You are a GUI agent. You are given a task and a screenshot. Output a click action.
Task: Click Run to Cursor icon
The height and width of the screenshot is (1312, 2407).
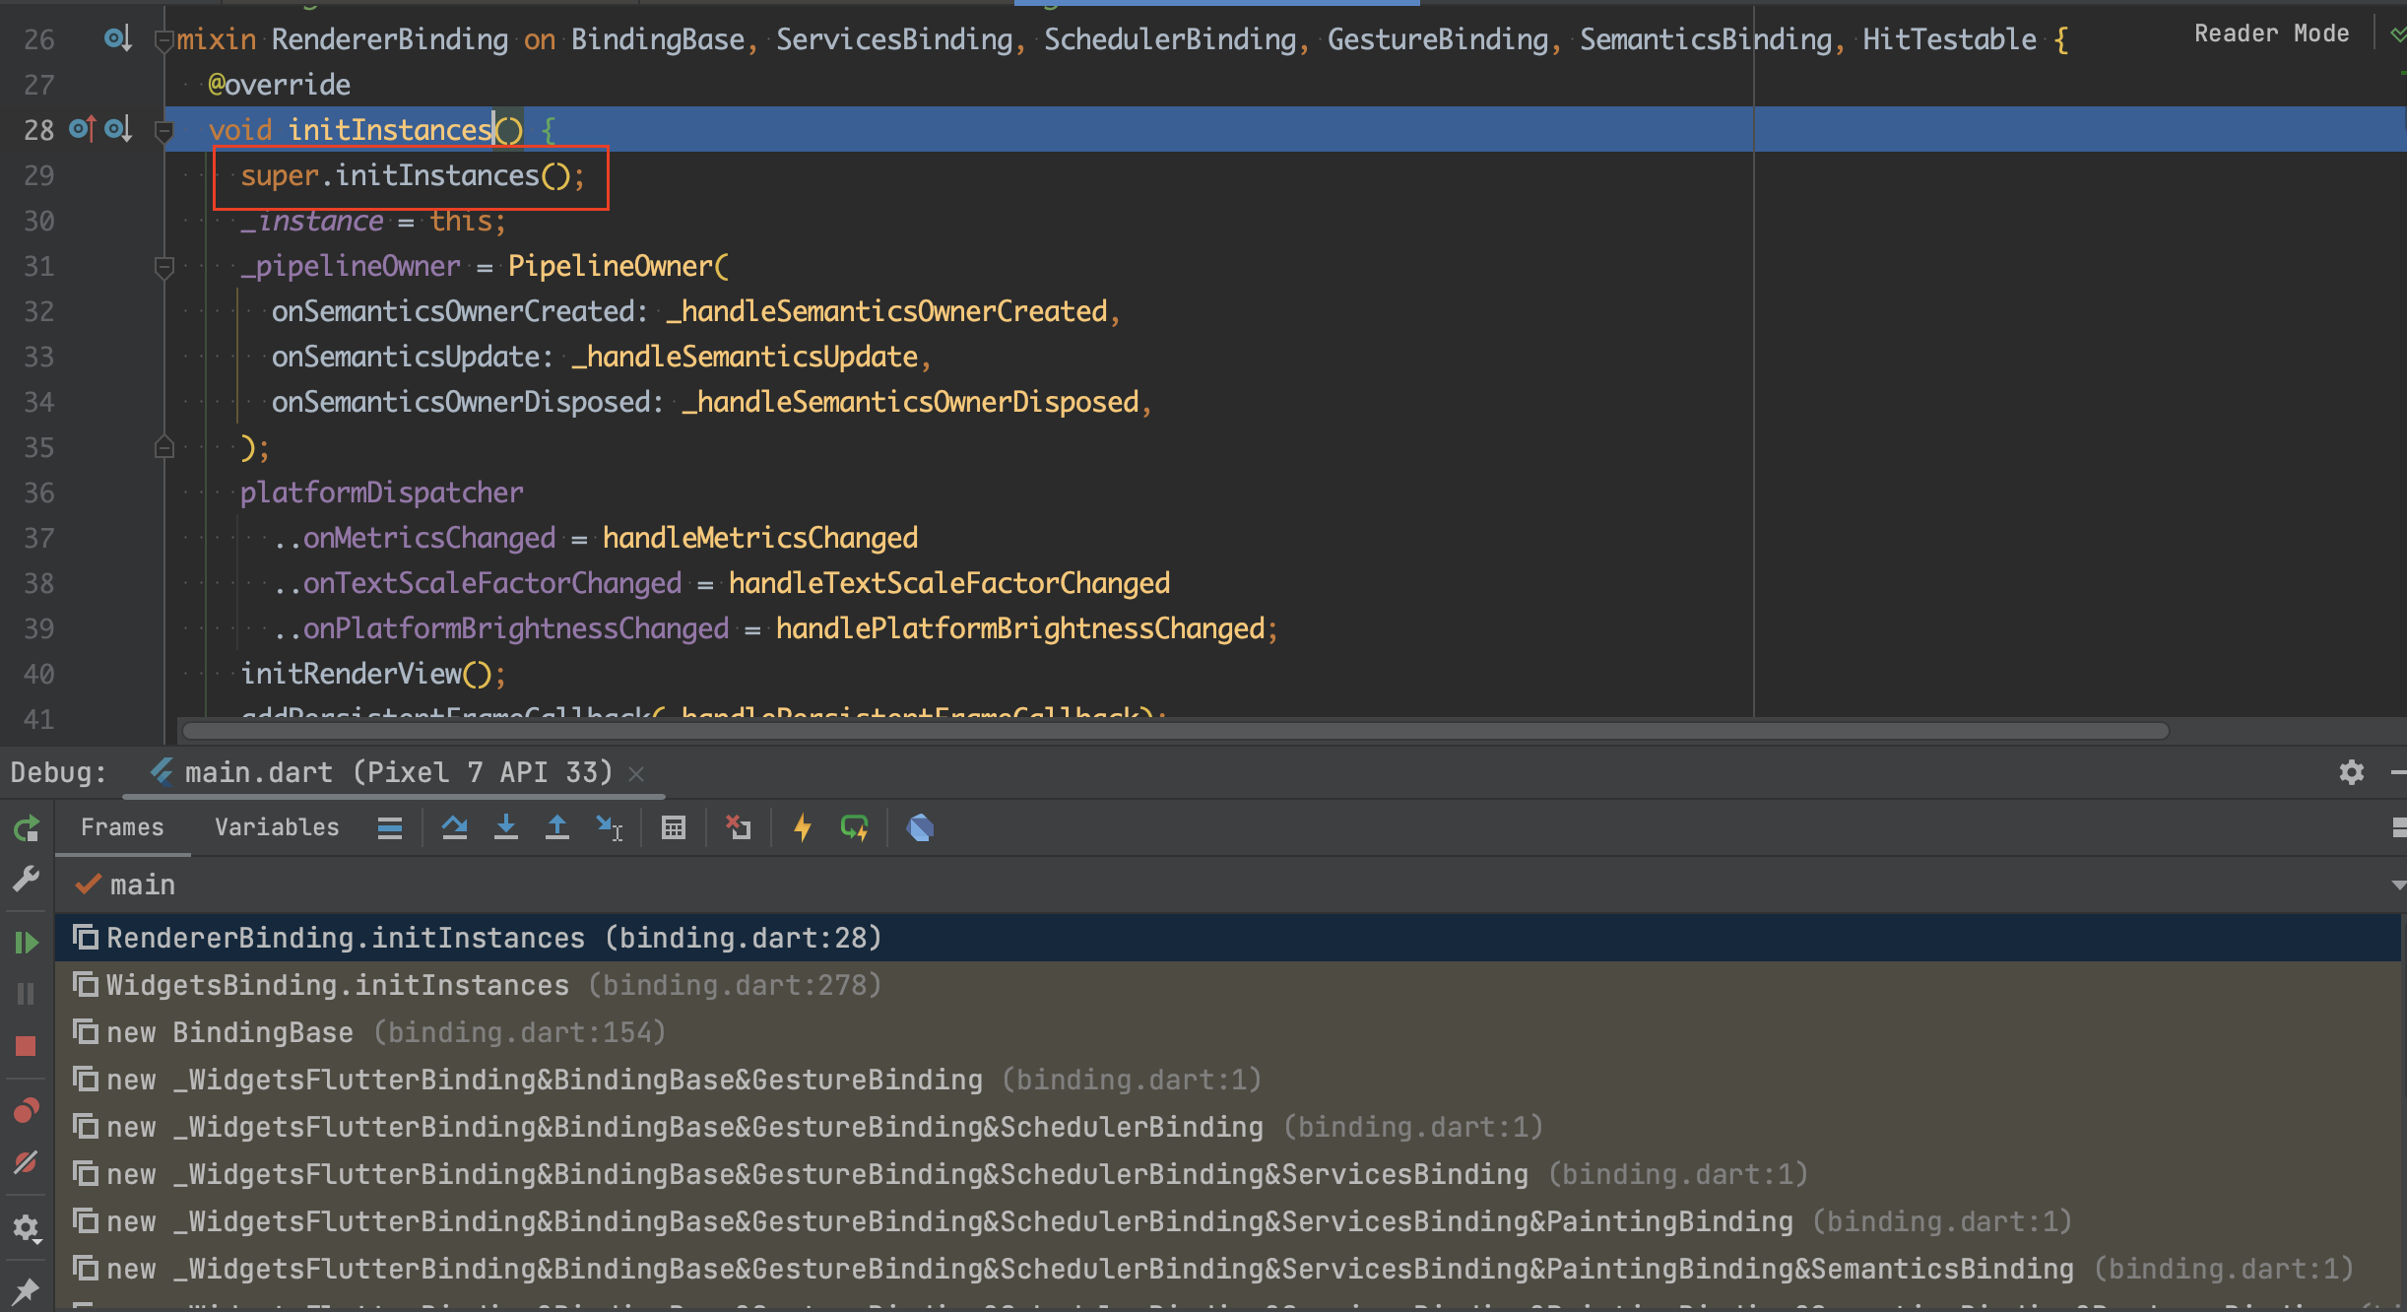coord(610,828)
